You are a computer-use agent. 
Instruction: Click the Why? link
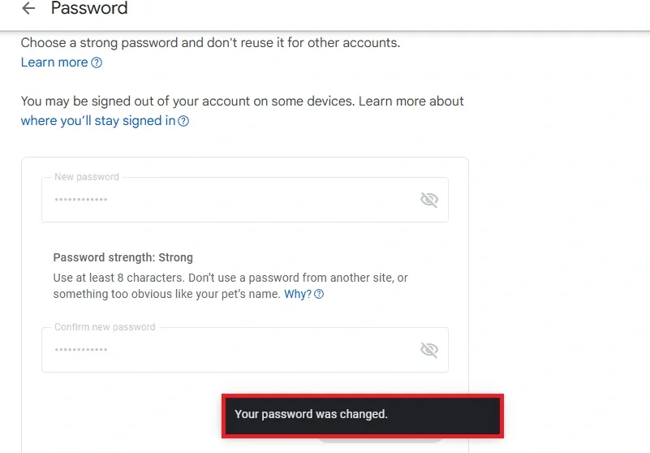297,294
